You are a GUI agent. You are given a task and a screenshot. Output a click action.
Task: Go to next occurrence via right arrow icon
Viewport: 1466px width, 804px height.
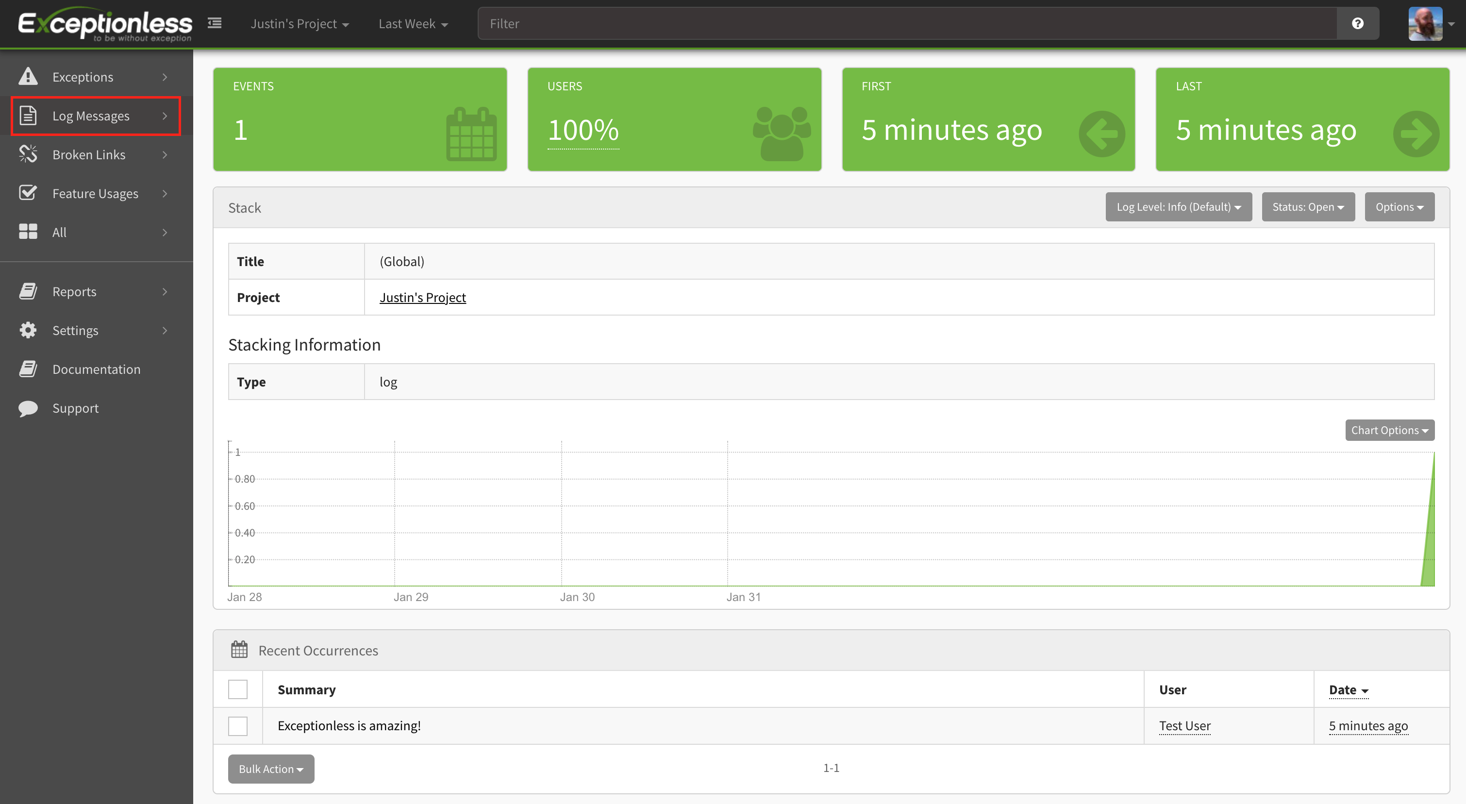tap(1416, 134)
